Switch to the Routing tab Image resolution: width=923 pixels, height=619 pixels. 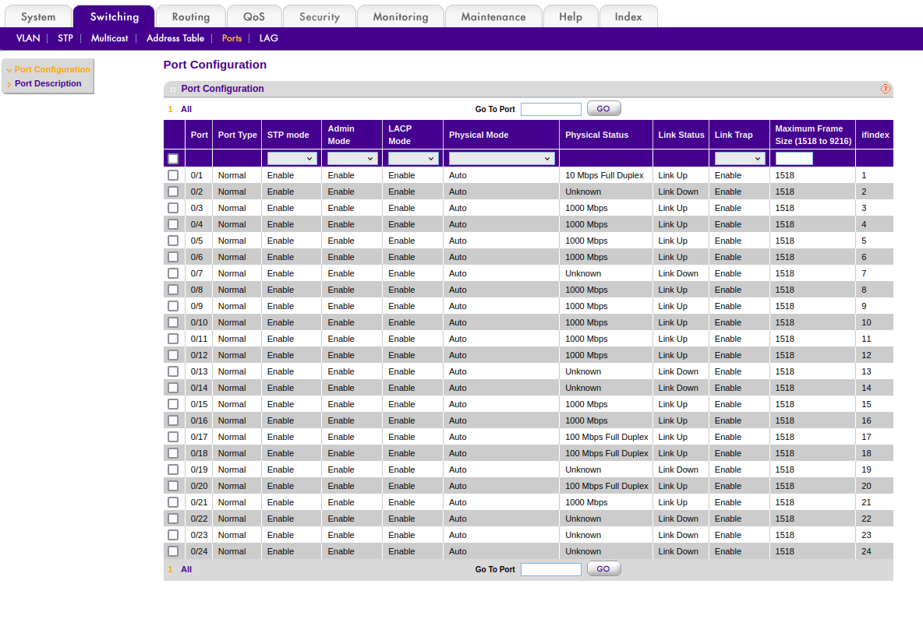191,16
